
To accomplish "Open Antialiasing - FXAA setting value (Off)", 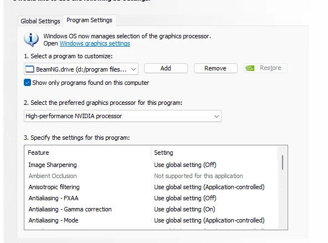I will [185, 198].
